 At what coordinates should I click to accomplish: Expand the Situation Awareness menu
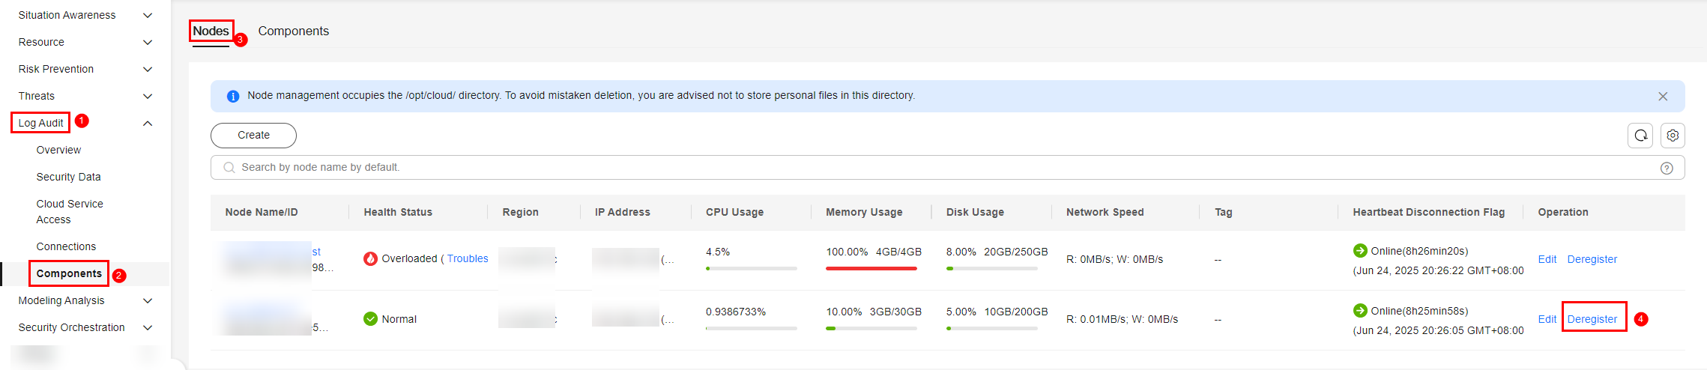pos(148,15)
